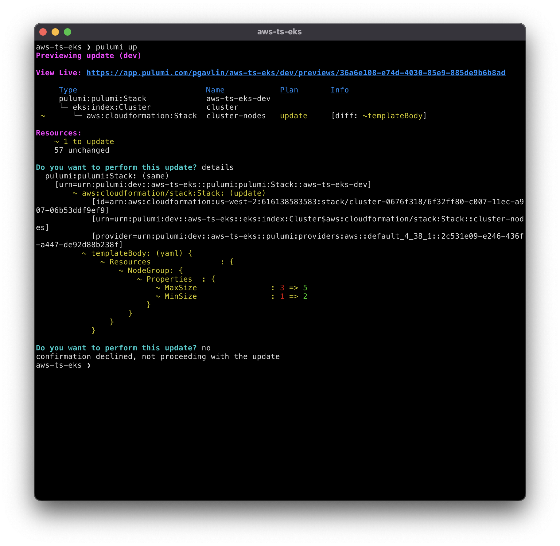Click the aws:cloudformation/stack:Stack (update) line
560x546 pixels.
coord(169,193)
